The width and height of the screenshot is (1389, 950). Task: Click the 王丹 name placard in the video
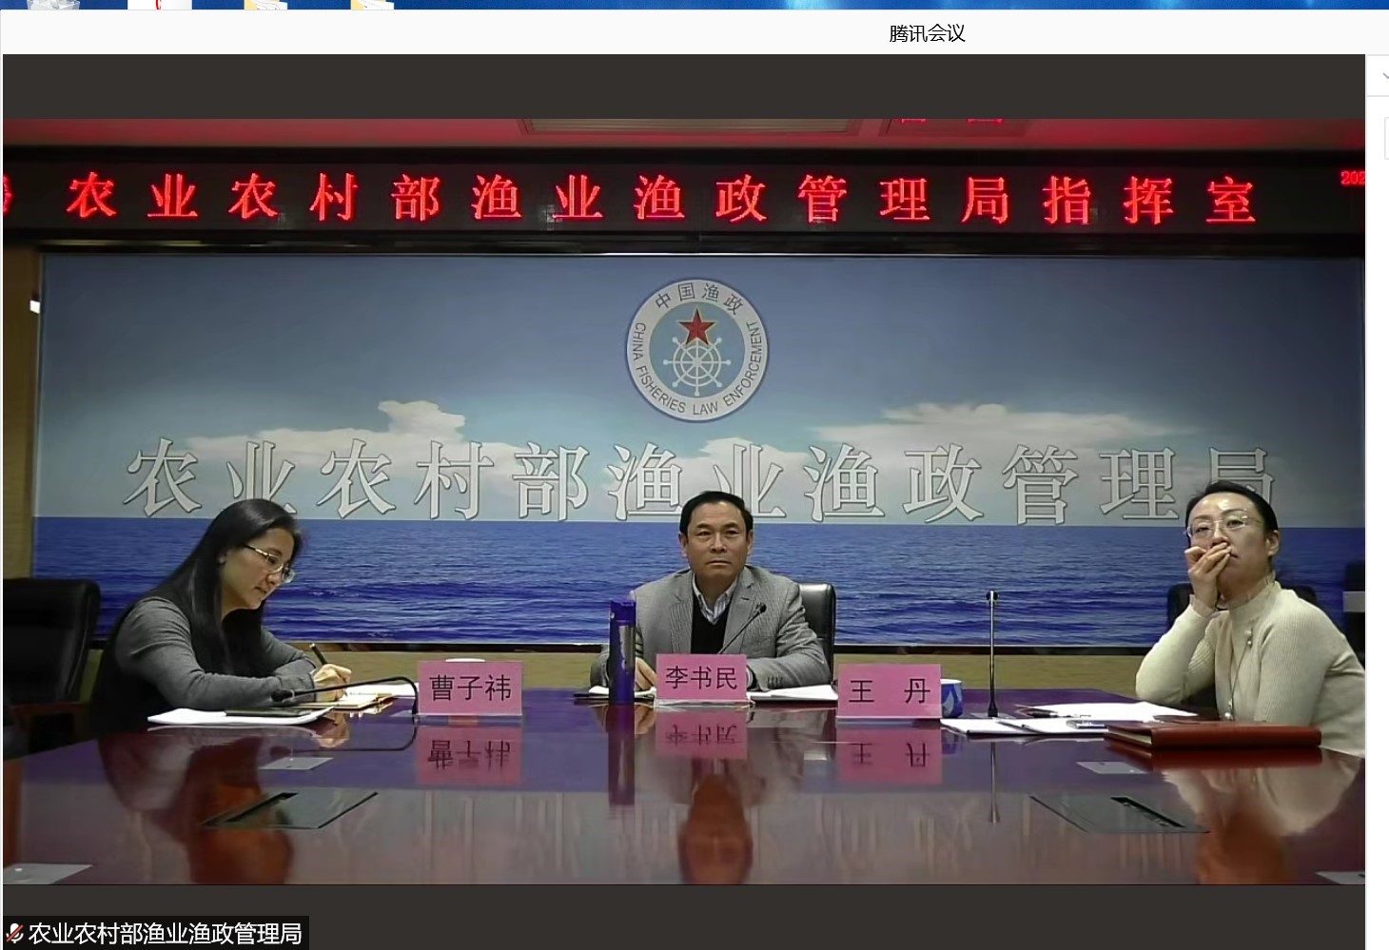tap(889, 690)
